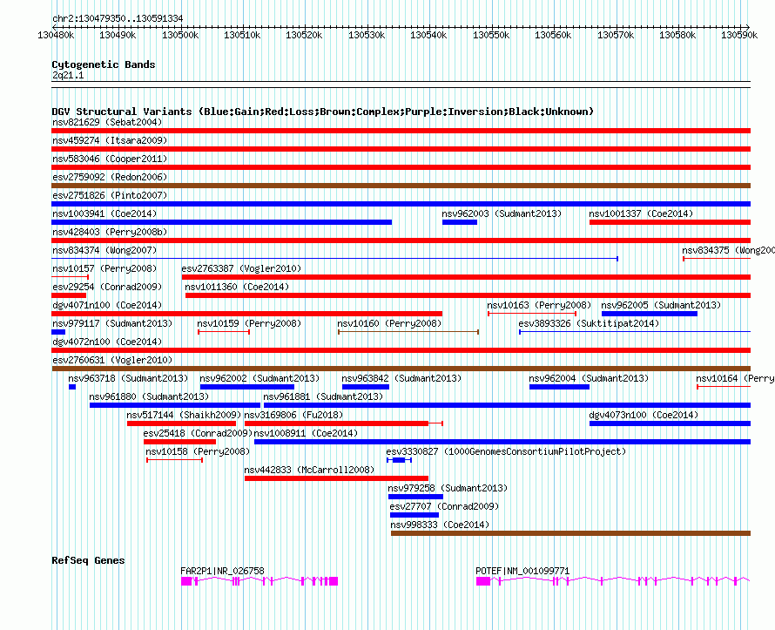Click the nsv10159 (Perry2008) red interval
Image resolution: width=775 pixels, height=630 pixels.
[224, 332]
